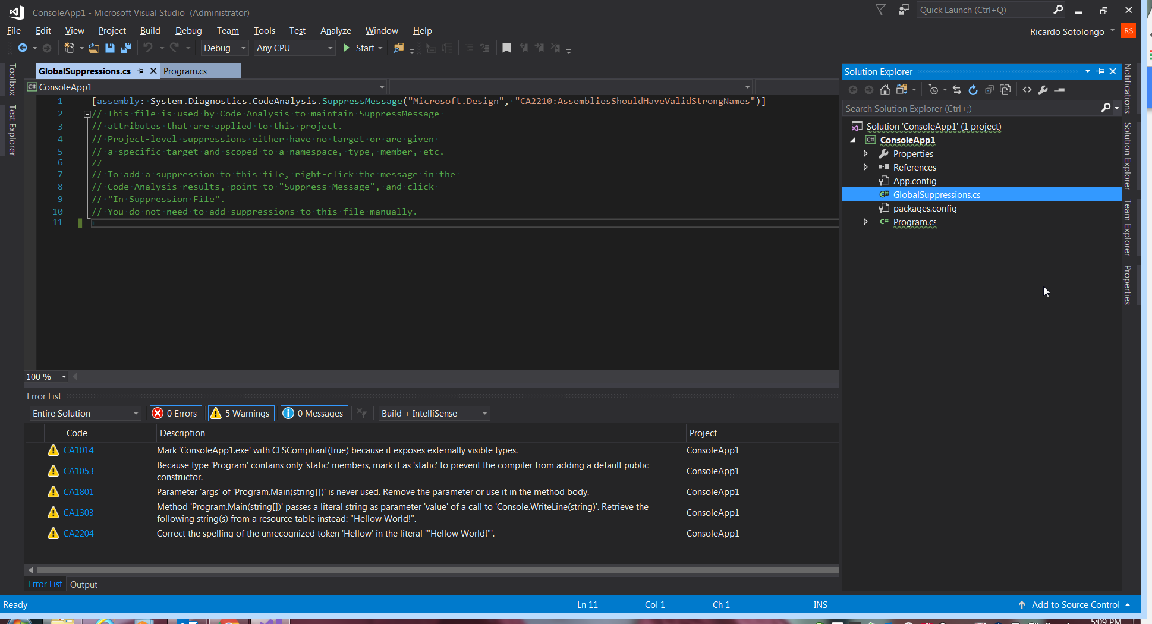Viewport: 1152px width, 624px height.
Task: Open the Analyze menu
Action: pos(335,30)
